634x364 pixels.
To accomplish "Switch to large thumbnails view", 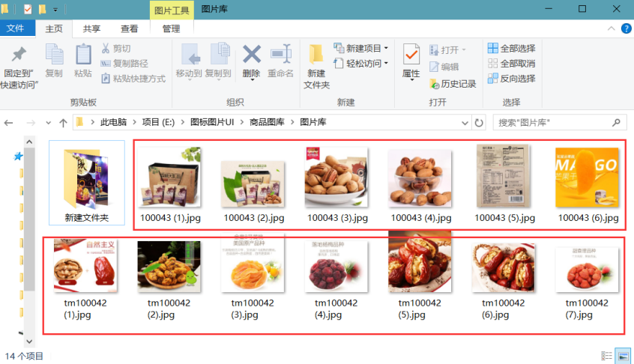I will point(622,356).
